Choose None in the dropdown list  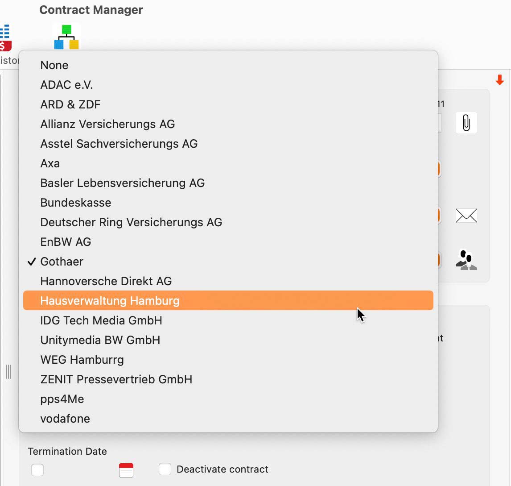[x=228, y=65]
